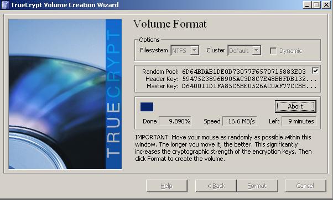Click the Format button
This screenshot has width=333, height=200.
coord(257,186)
